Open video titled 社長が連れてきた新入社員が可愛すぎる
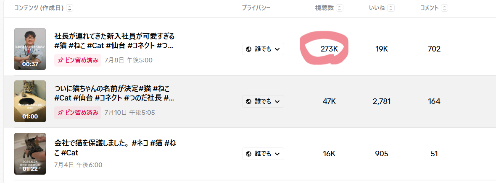This screenshot has height=183, width=496. click(114, 36)
